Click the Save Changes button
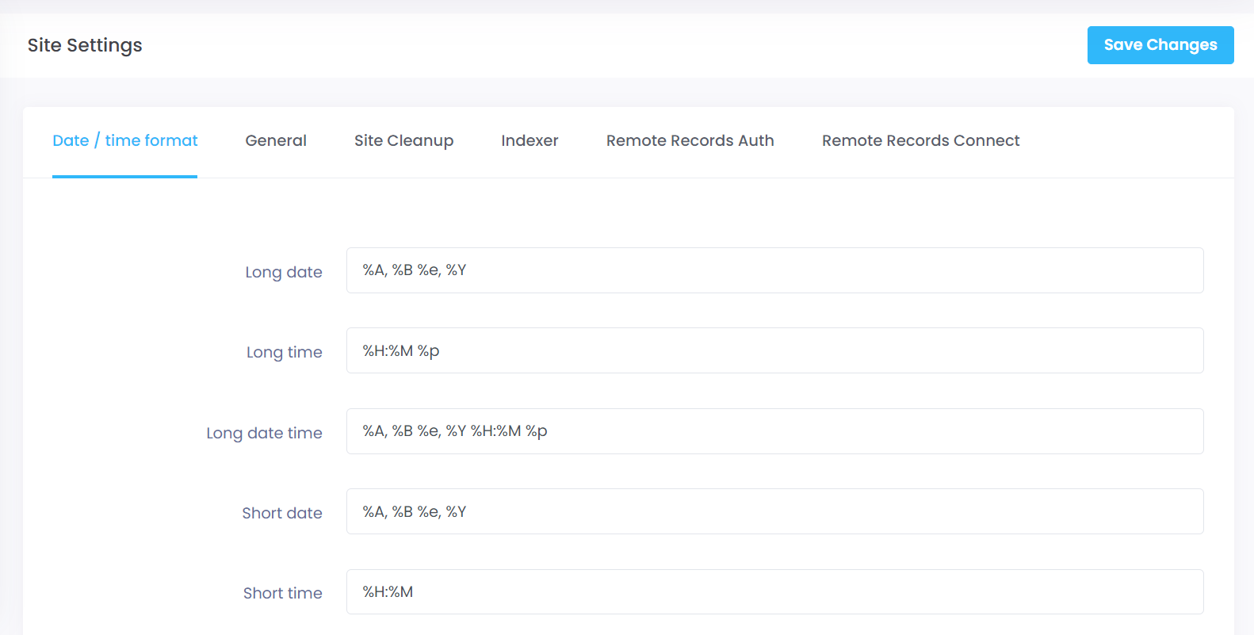 coord(1160,45)
